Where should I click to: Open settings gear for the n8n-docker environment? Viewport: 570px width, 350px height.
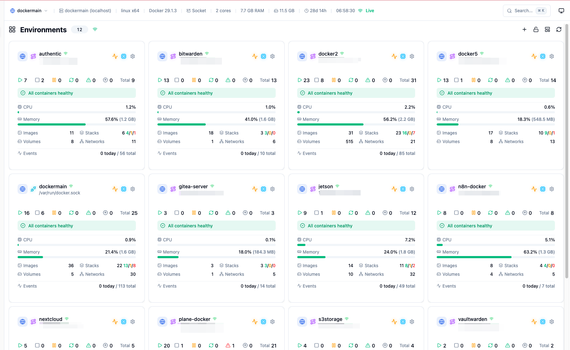[552, 189]
